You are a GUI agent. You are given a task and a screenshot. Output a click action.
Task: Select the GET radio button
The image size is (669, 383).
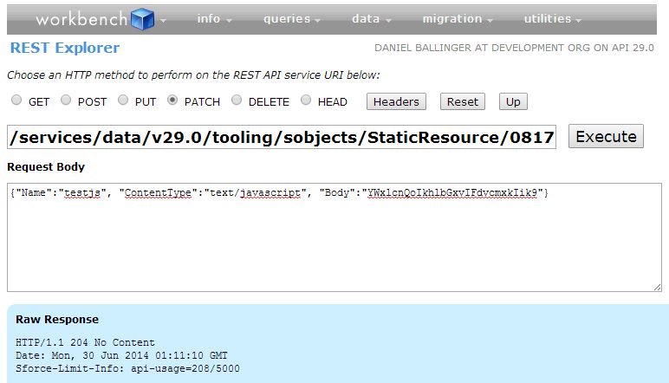(x=16, y=101)
